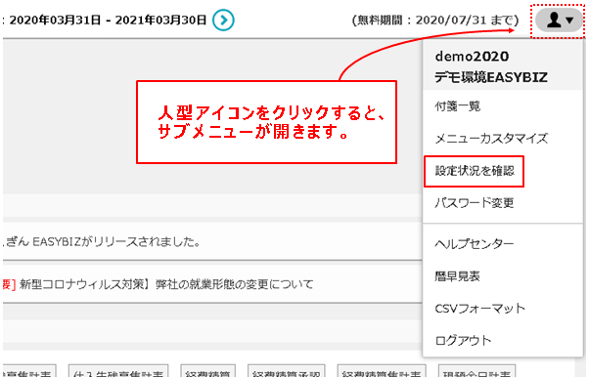Image resolution: width=589 pixels, height=378 pixels.
Task: Click the next fiscal period arrow icon
Action: (x=223, y=20)
